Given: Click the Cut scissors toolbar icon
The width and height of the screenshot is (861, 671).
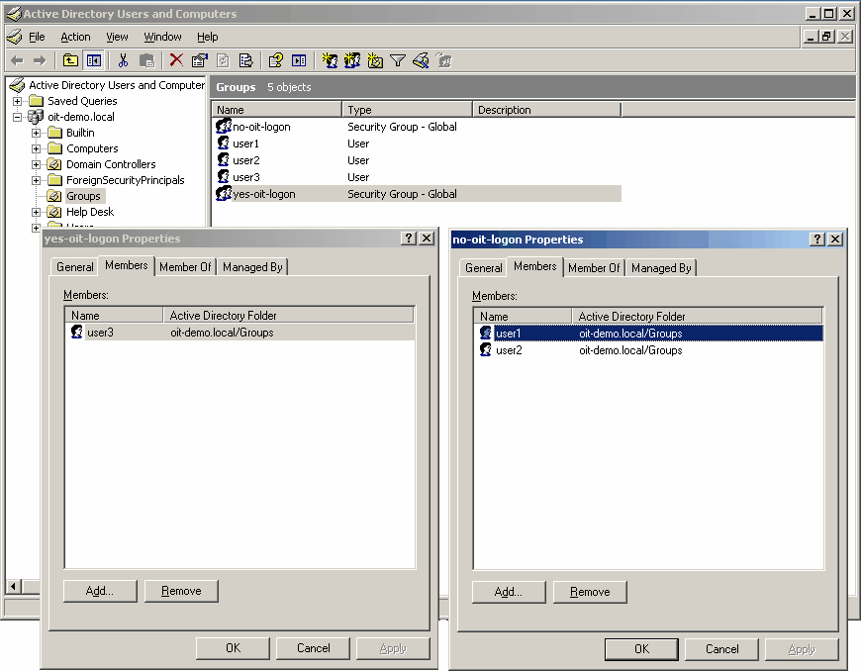Looking at the screenshot, I should click(x=124, y=60).
